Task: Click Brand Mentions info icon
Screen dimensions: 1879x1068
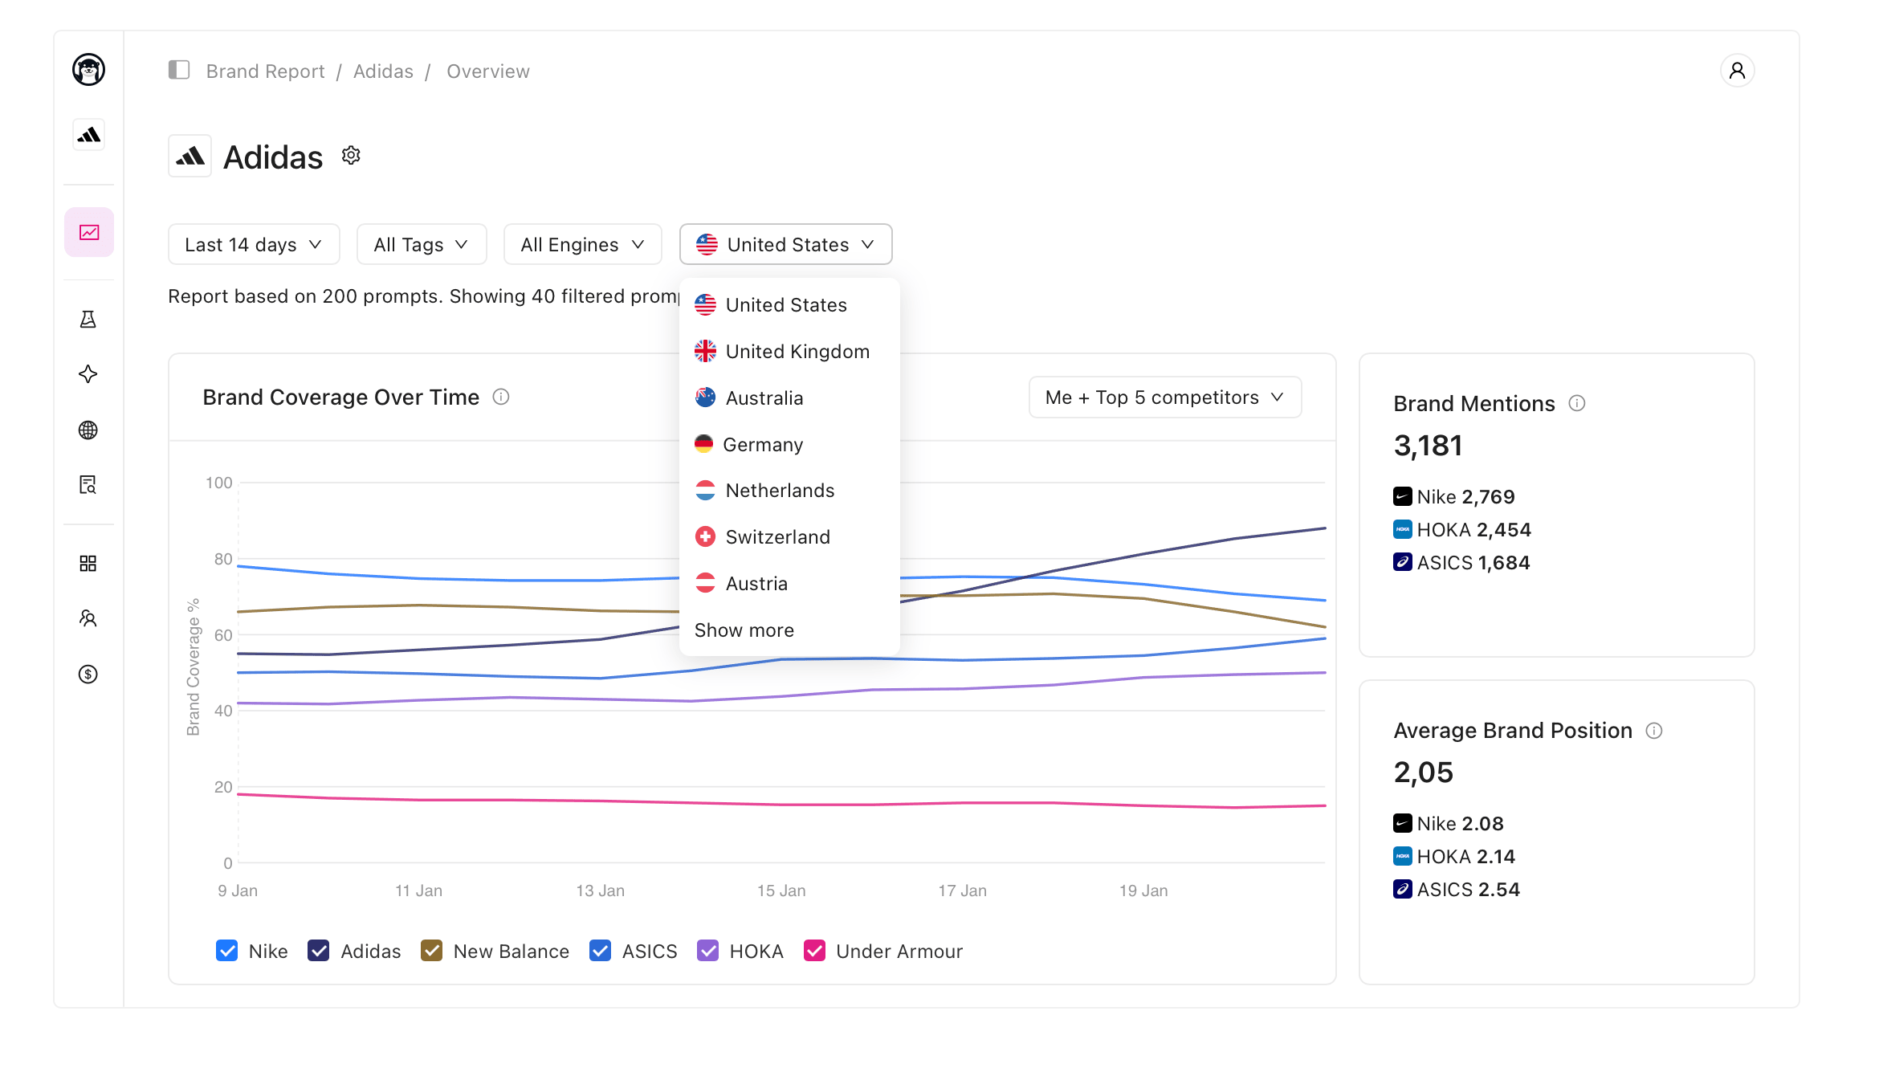Action: [x=1577, y=403]
